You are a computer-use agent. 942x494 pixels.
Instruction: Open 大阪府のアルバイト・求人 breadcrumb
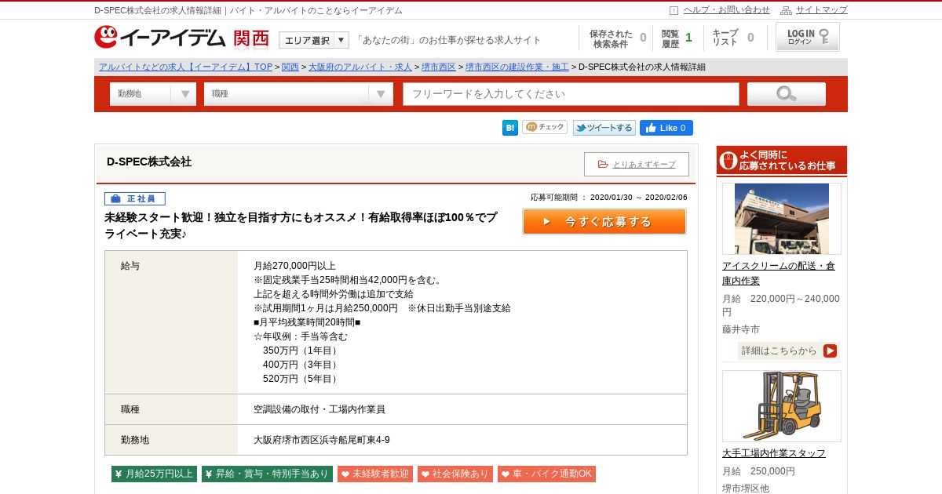(x=360, y=67)
